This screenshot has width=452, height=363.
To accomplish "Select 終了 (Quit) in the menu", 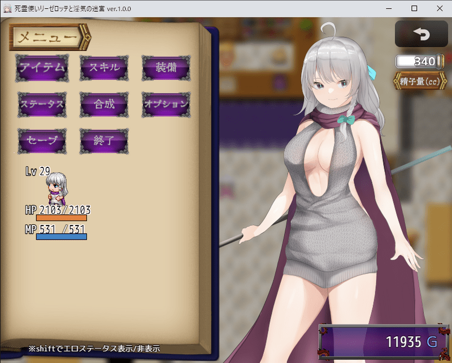I will (104, 141).
